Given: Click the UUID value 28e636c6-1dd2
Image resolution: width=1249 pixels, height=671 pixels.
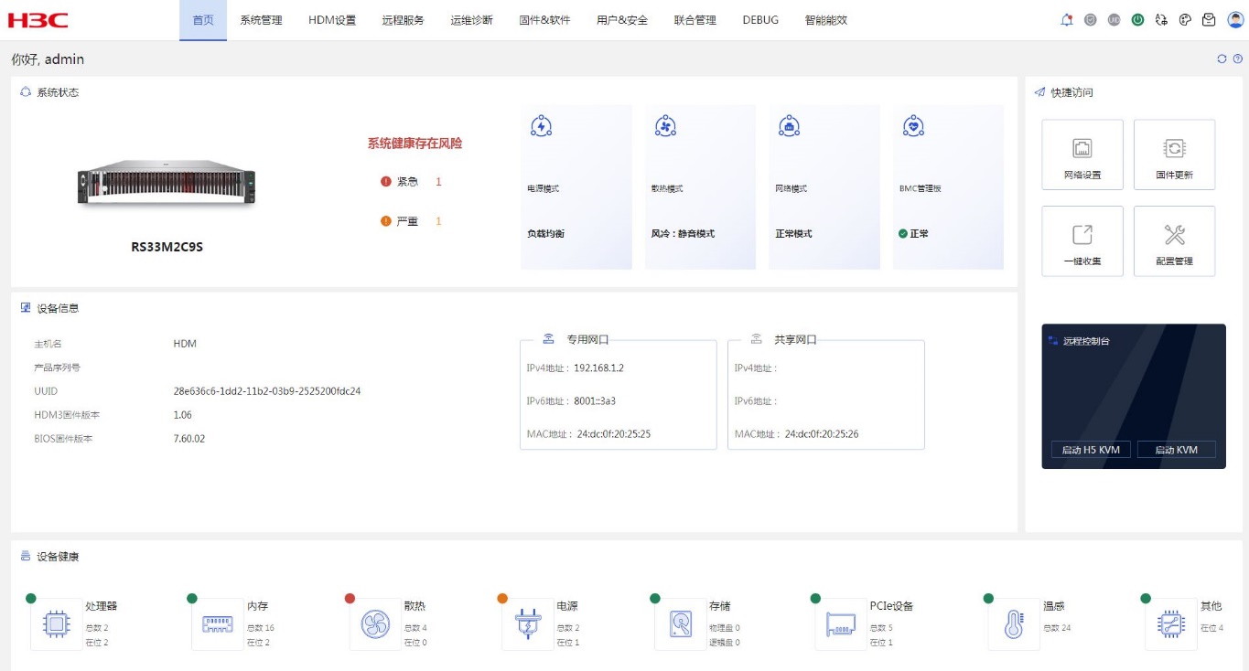Looking at the screenshot, I should (x=267, y=391).
